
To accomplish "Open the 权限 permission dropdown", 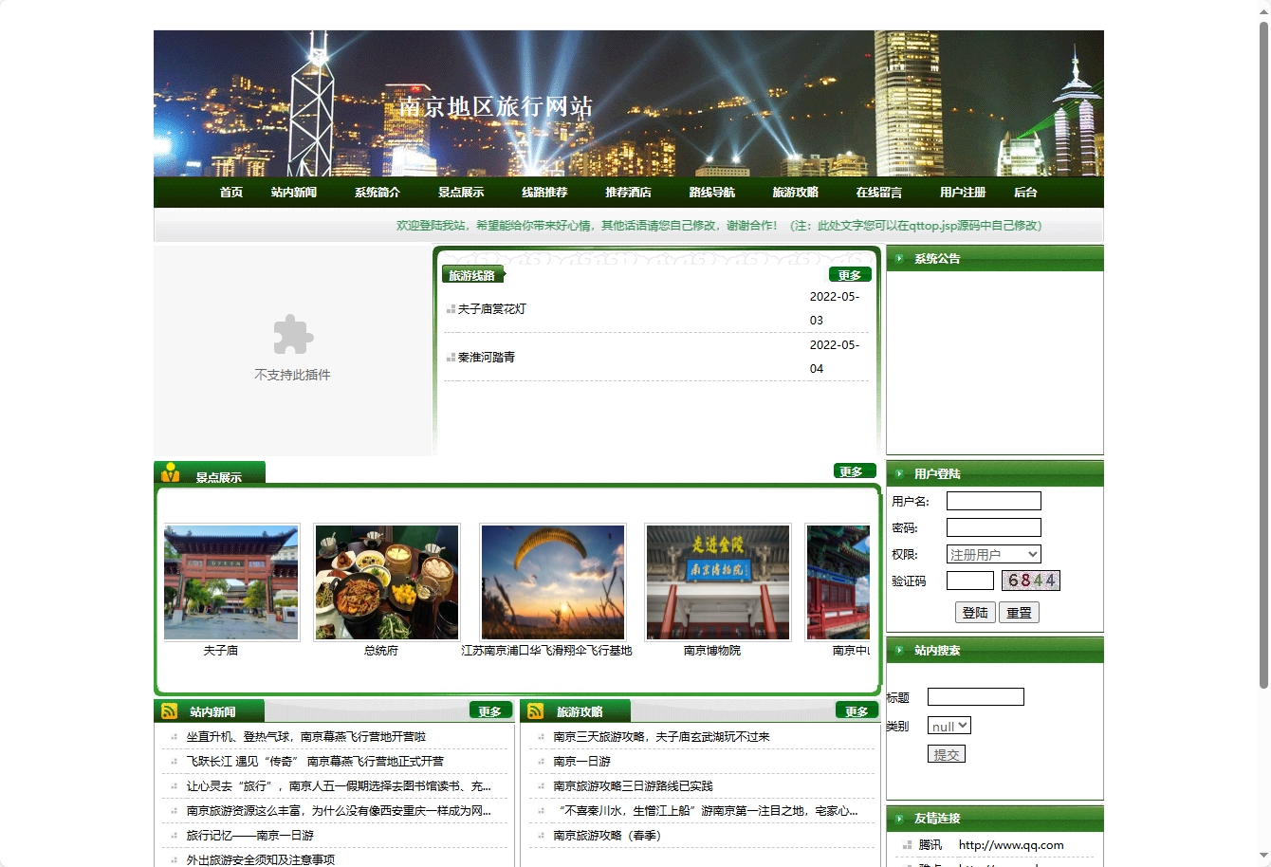I will [x=992, y=553].
